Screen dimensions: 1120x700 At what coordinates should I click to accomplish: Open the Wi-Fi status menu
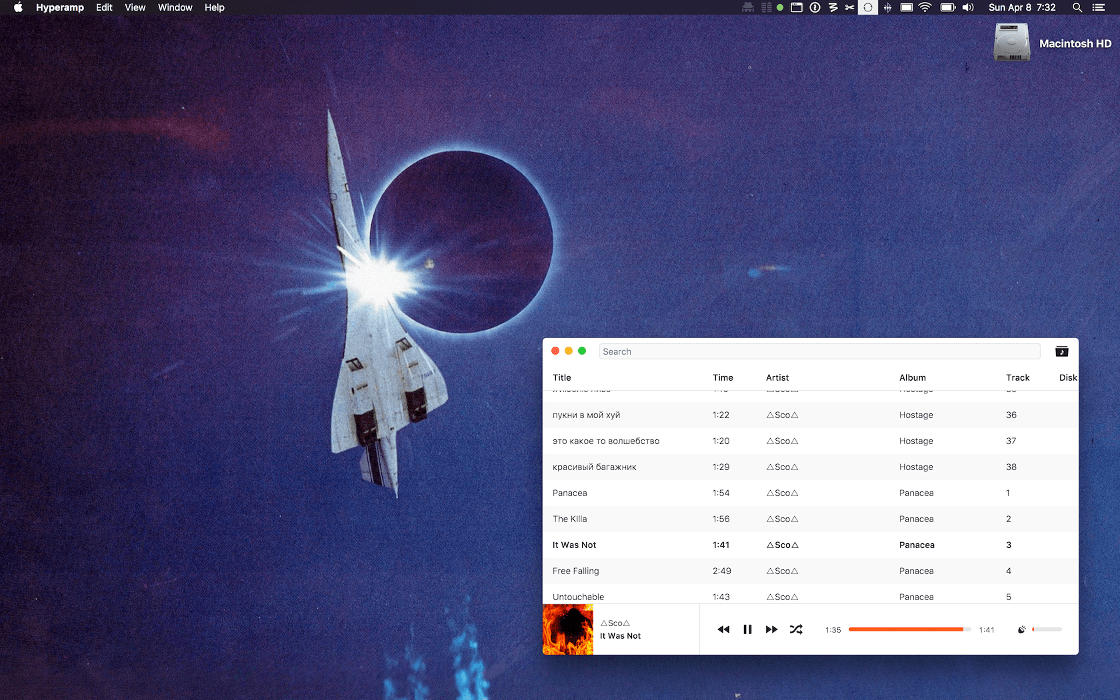pyautogui.click(x=925, y=7)
